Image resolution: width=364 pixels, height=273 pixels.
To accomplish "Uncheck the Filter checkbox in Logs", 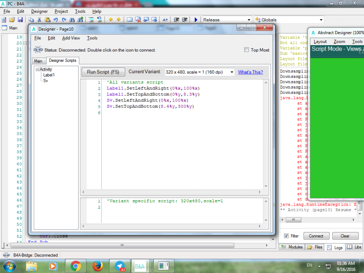I will coord(286,236).
